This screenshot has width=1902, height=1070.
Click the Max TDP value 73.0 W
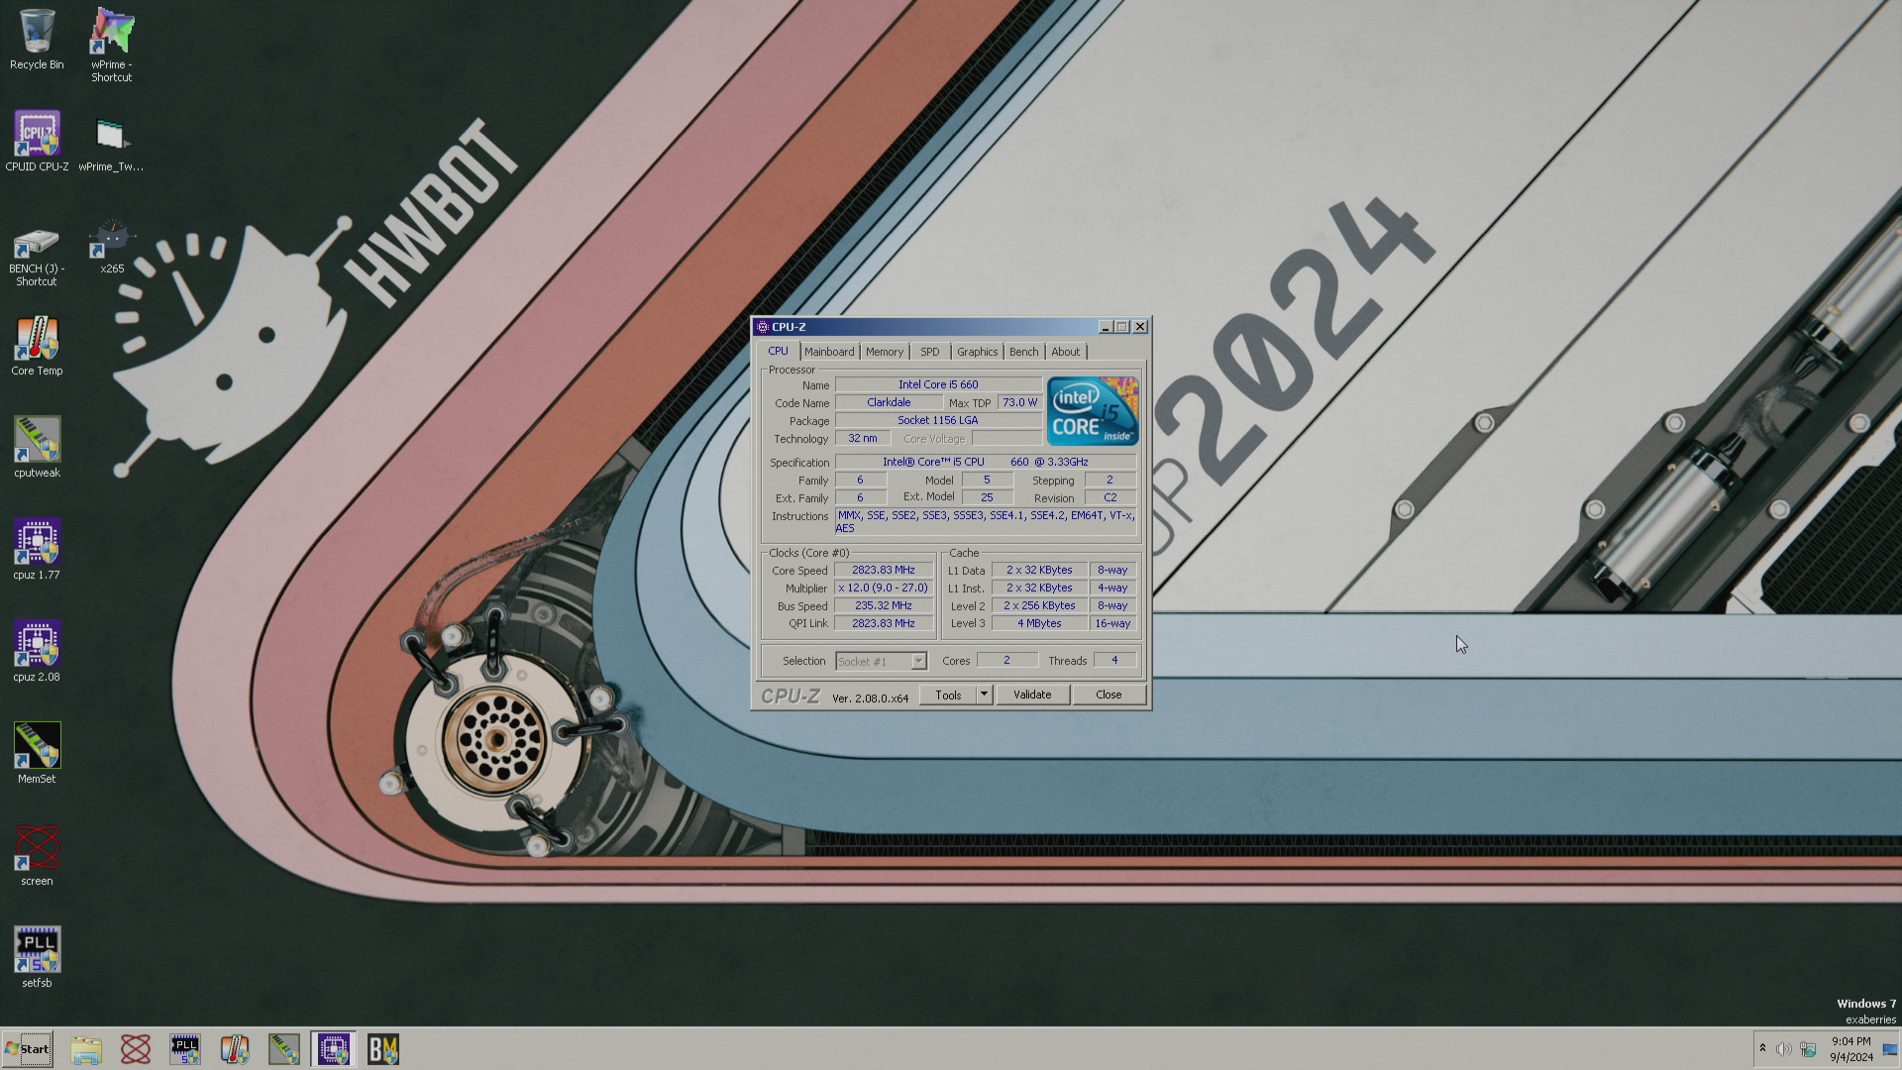(1019, 402)
